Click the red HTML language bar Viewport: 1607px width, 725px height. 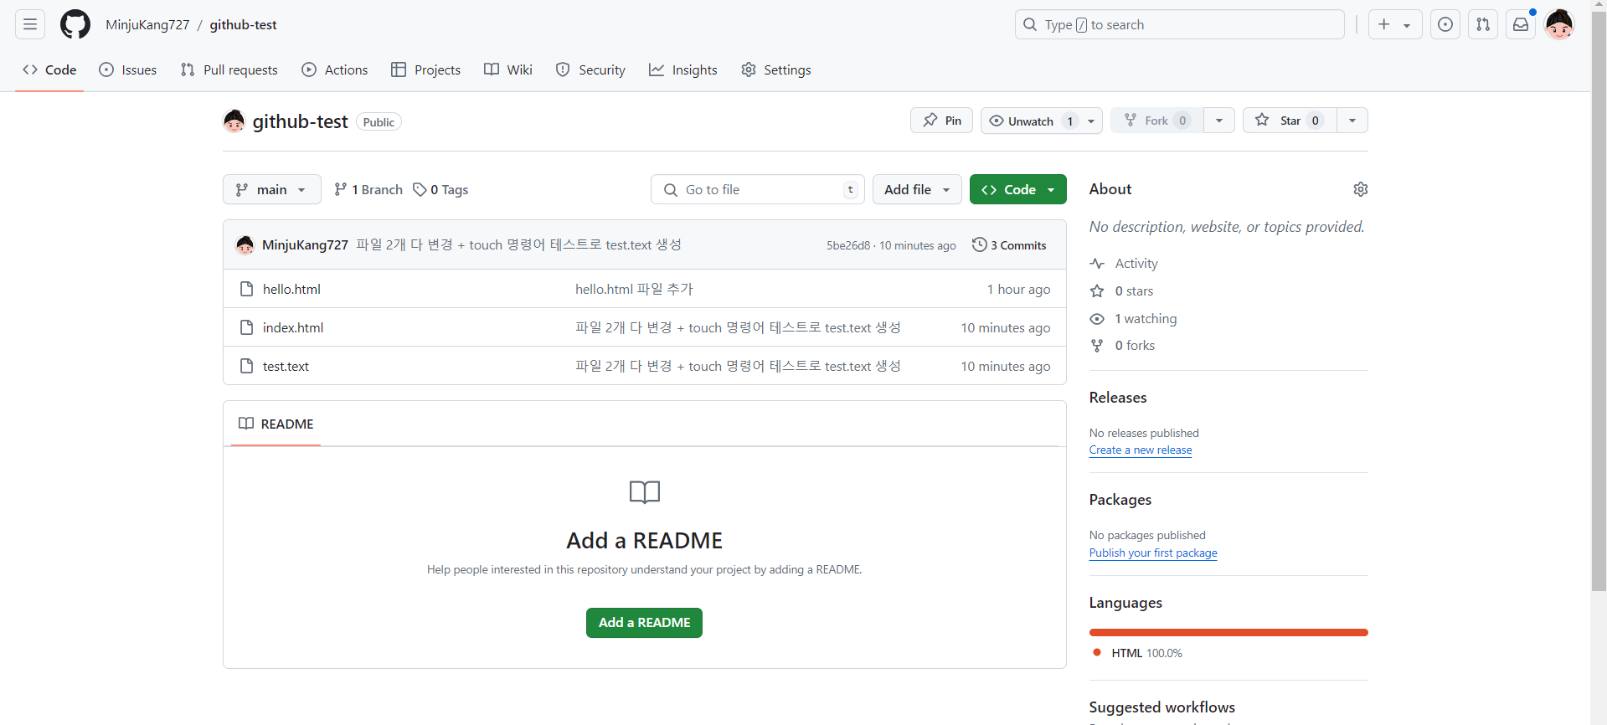pyautogui.click(x=1228, y=632)
